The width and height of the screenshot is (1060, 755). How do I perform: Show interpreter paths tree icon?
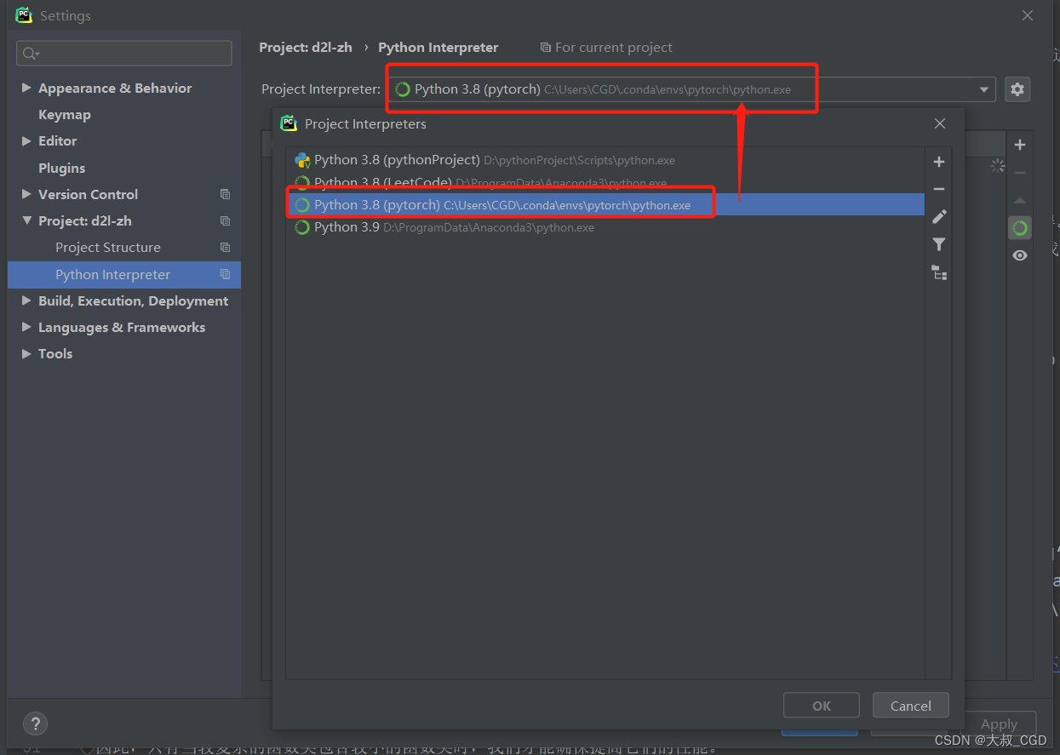[x=939, y=272]
